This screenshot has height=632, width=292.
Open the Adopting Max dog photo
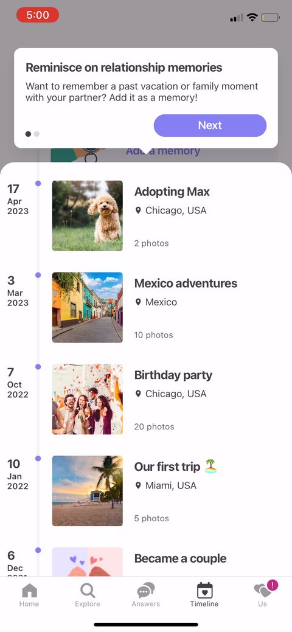pyautogui.click(x=88, y=216)
